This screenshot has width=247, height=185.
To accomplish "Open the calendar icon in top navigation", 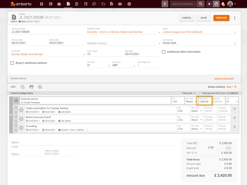I will click(86, 4).
